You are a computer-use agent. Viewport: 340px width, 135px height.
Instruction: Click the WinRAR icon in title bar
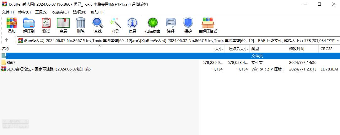pos(5,4)
